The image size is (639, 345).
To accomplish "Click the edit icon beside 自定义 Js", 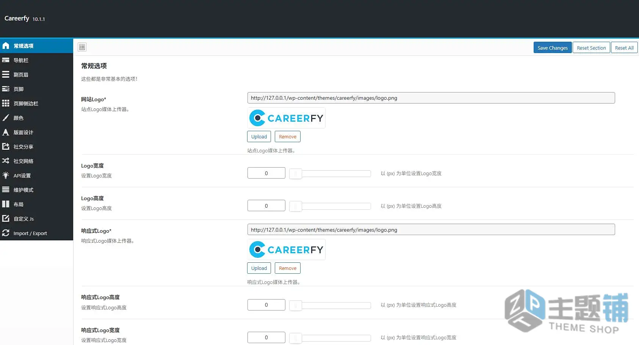I will point(6,219).
